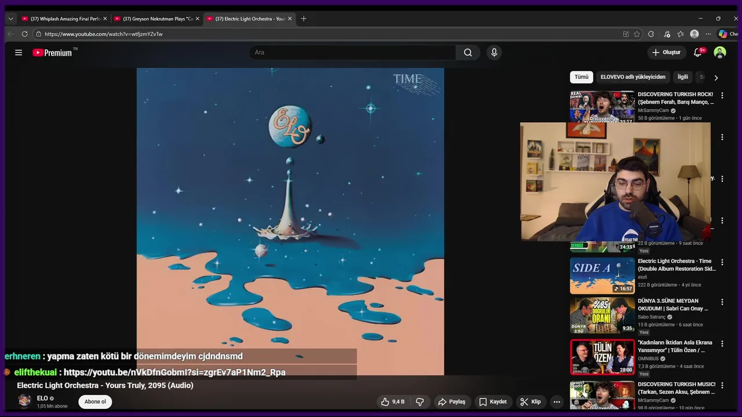Click the Klip clip button

tap(530, 401)
